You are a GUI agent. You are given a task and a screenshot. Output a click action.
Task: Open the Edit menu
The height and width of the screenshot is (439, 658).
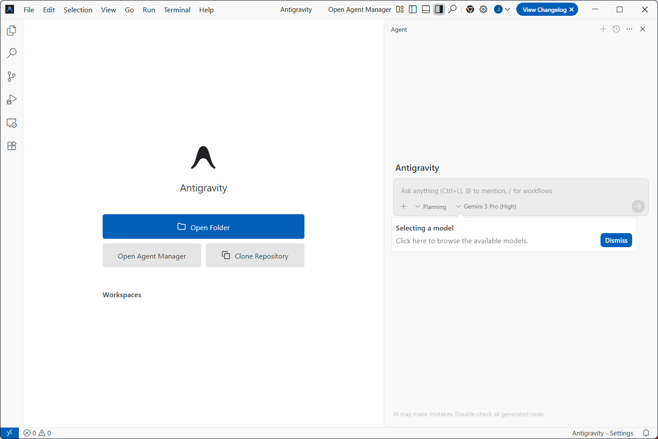[x=49, y=10]
